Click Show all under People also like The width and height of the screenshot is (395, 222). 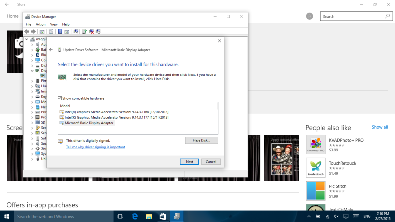[x=380, y=127]
